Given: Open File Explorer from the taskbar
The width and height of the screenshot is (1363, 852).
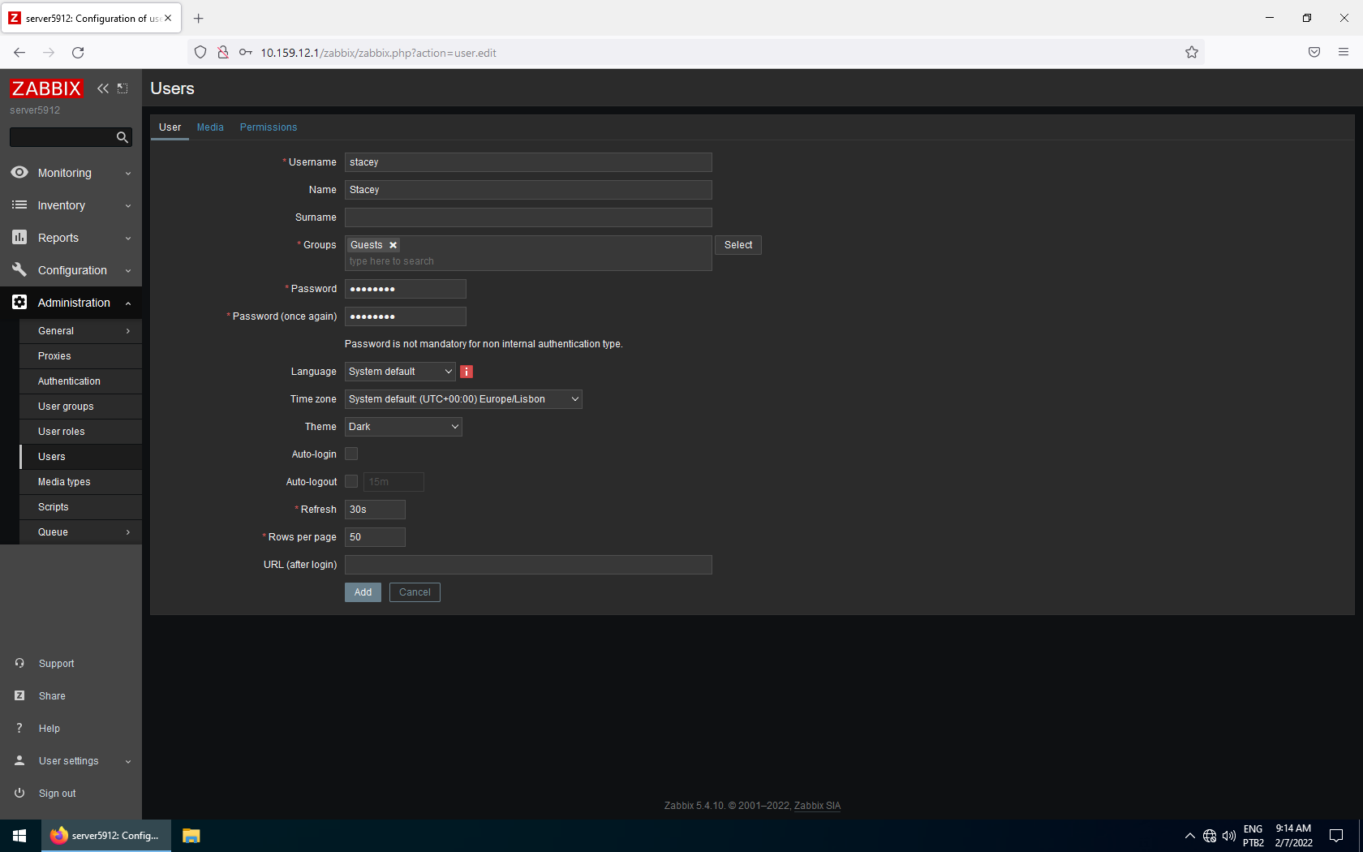Looking at the screenshot, I should pyautogui.click(x=191, y=836).
